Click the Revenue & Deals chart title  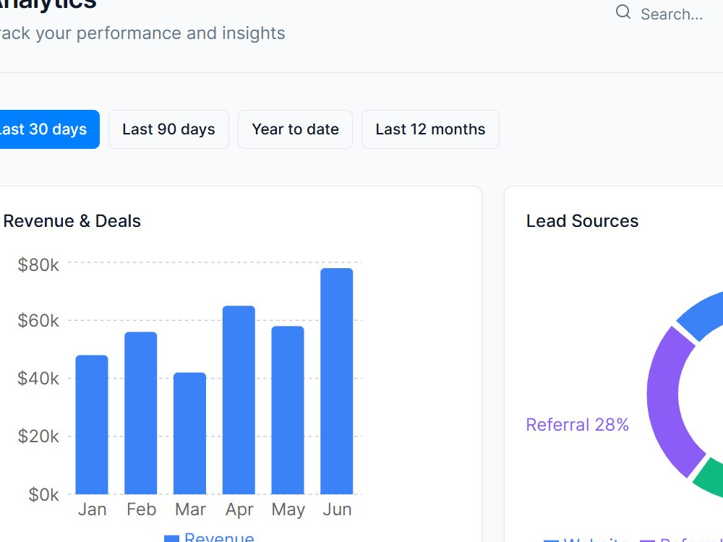click(72, 221)
